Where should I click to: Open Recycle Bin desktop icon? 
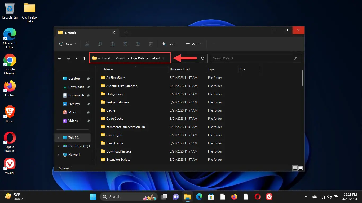10,11
